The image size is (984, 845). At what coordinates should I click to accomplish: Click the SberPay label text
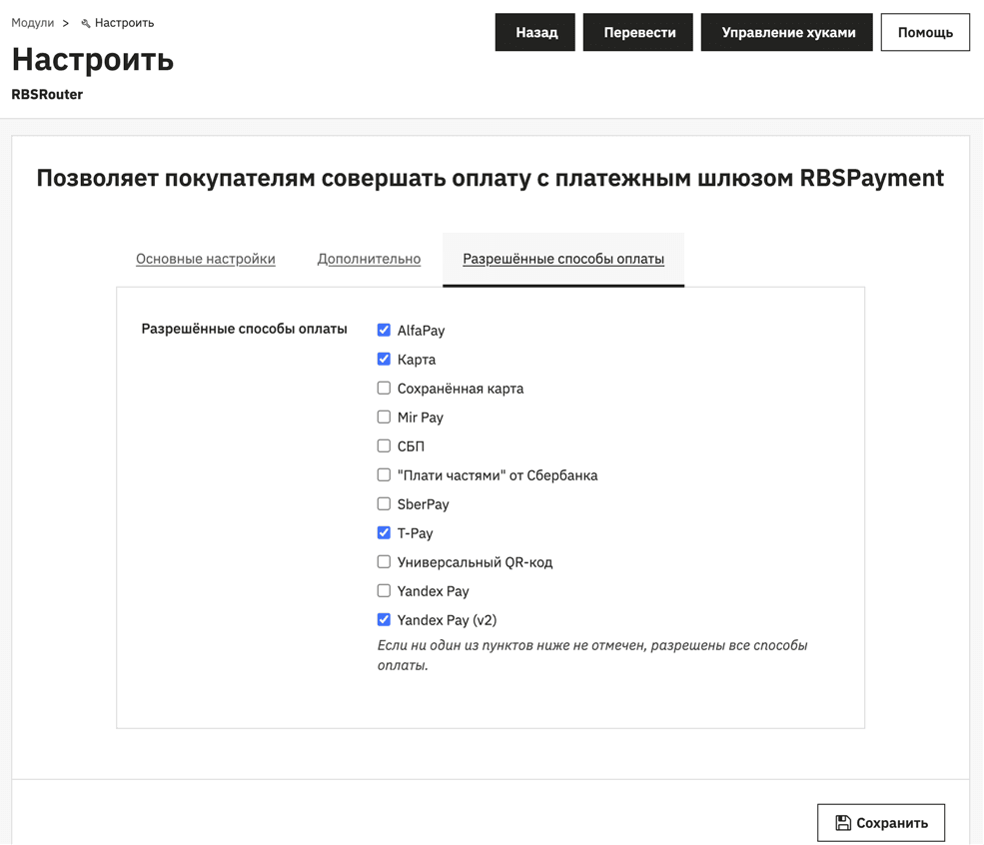pyautogui.click(x=423, y=504)
